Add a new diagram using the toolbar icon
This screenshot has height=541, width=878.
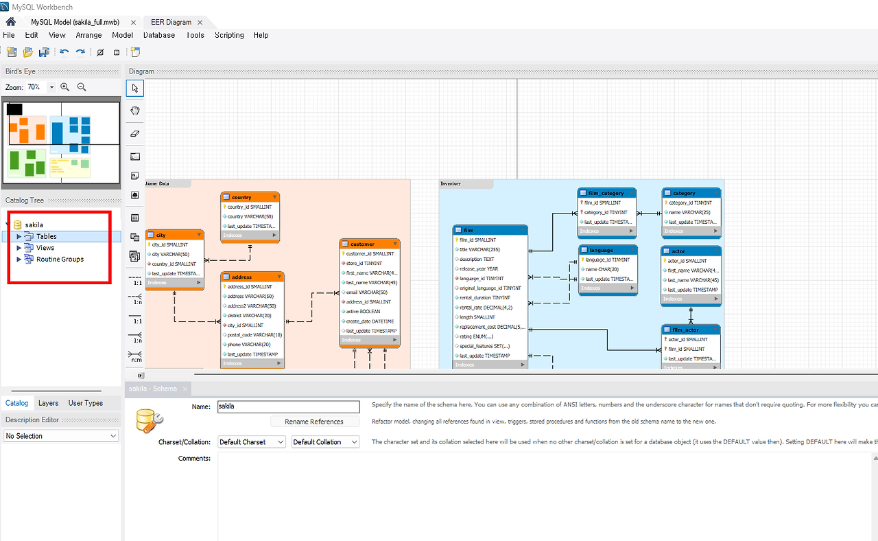click(135, 52)
